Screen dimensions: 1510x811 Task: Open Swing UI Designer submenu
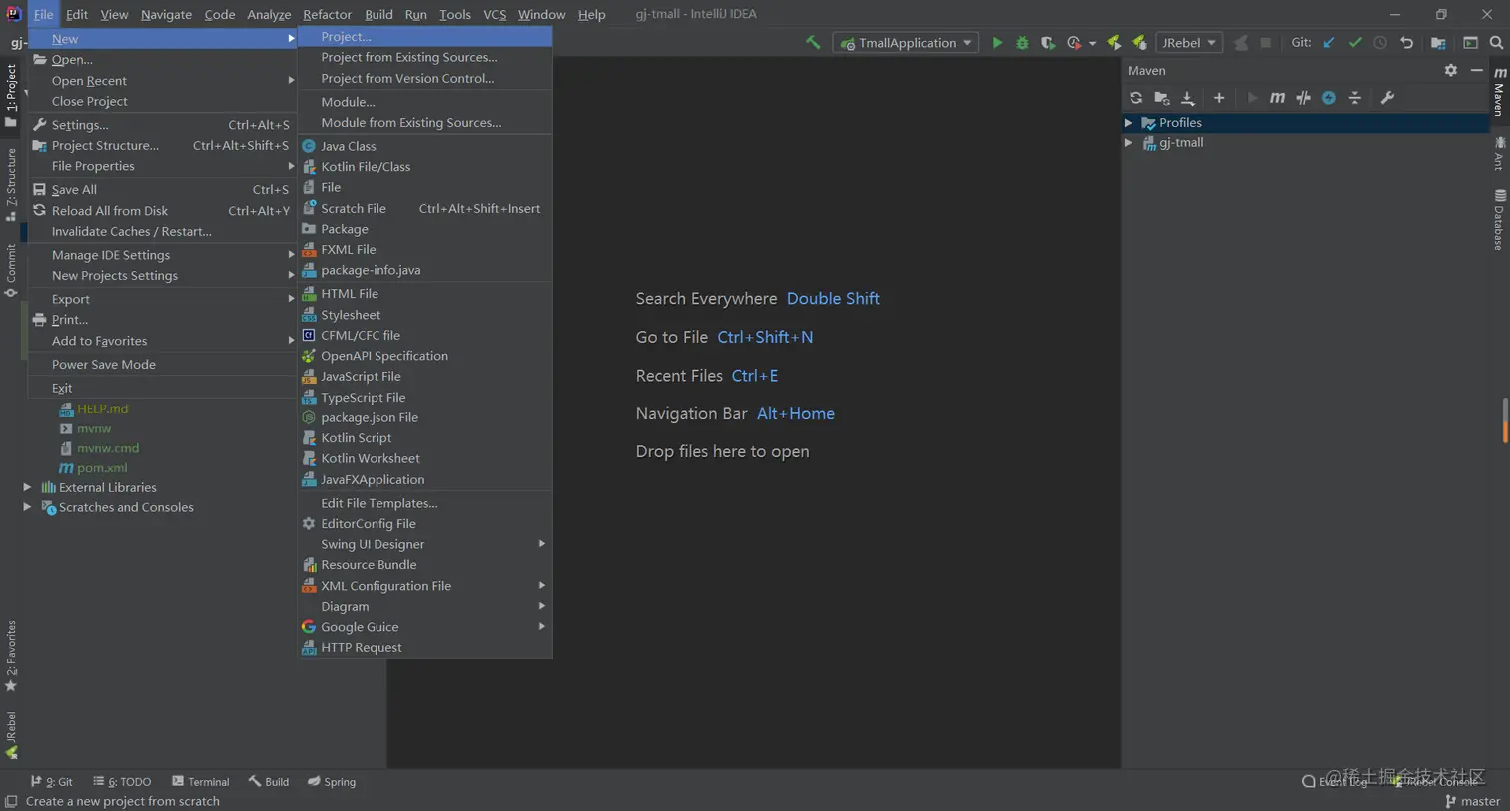pos(425,544)
